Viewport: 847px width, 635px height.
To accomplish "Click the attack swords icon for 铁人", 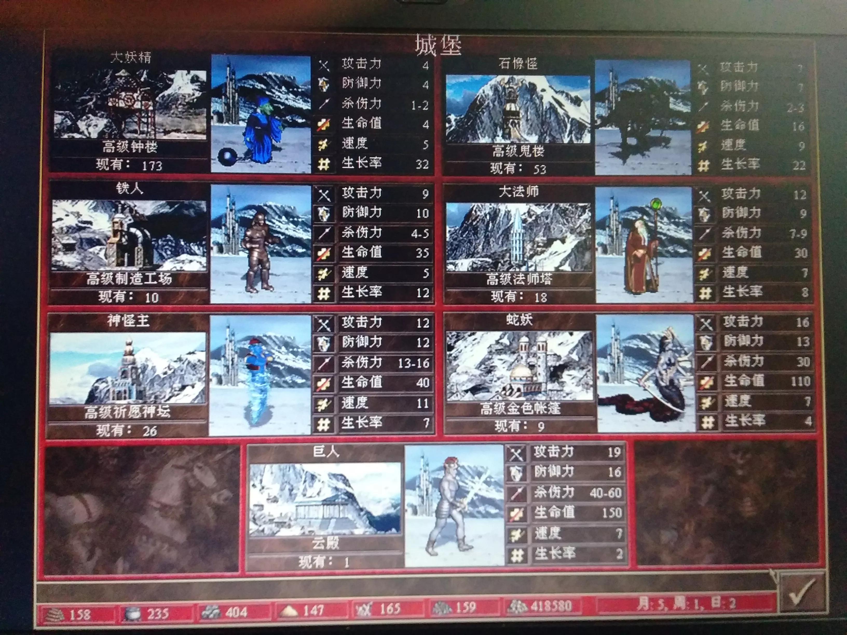I will [x=324, y=195].
